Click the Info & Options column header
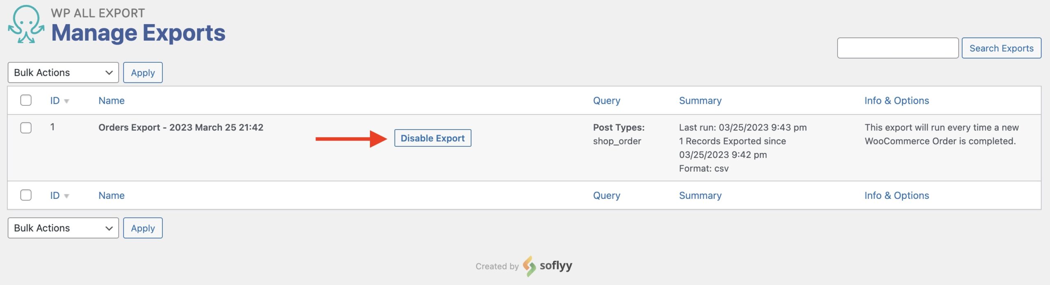Screen dimensions: 1050x285 [896, 101]
